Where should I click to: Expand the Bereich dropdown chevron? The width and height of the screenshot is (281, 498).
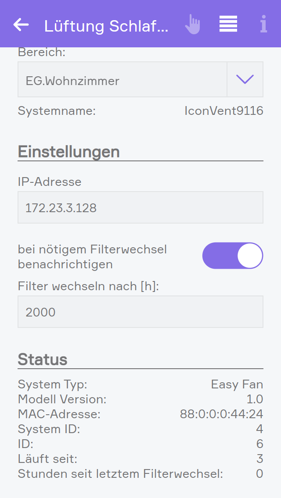coord(245,79)
